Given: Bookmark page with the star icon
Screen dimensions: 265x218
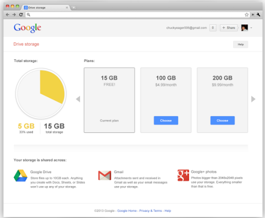Looking at the screenshot, I should (x=247, y=14).
